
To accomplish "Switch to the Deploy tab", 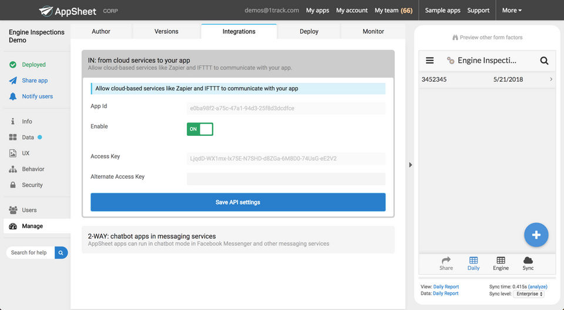I will coord(309,31).
